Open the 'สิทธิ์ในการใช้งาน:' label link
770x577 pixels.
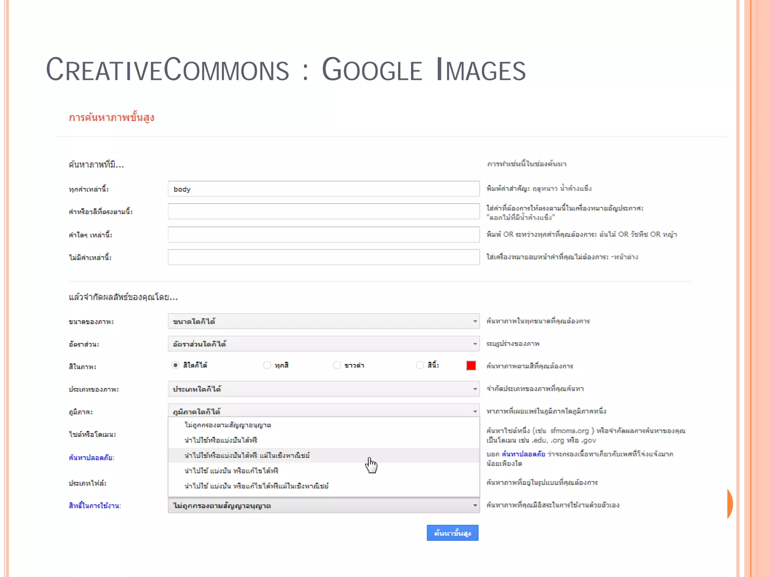pyautogui.click(x=95, y=506)
